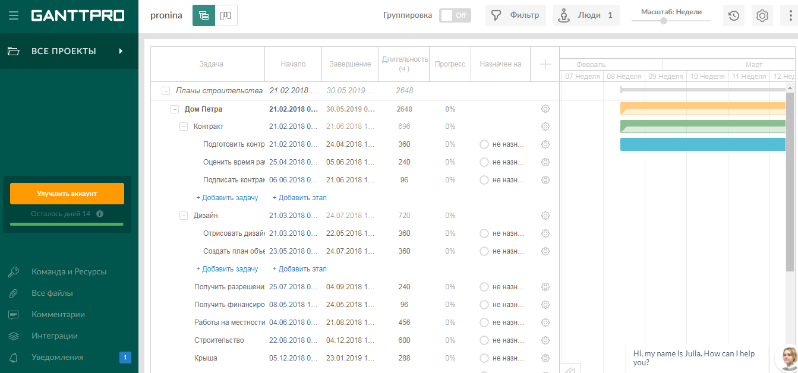Click the blue task bar in Gantt chart

pos(702,144)
